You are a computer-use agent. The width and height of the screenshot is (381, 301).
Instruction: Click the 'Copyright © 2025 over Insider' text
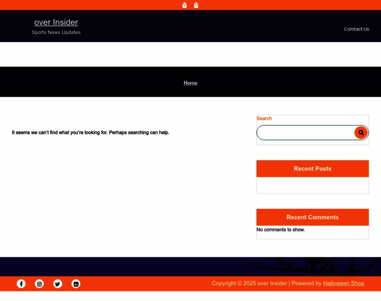pyautogui.click(x=249, y=283)
